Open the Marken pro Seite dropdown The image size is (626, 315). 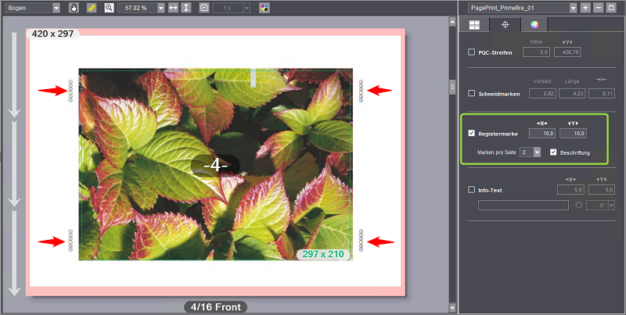[537, 152]
